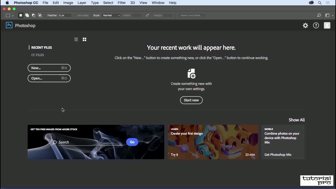Open Spotlight search in the menu bar
The width and height of the screenshot is (336, 189).
(x=320, y=3)
